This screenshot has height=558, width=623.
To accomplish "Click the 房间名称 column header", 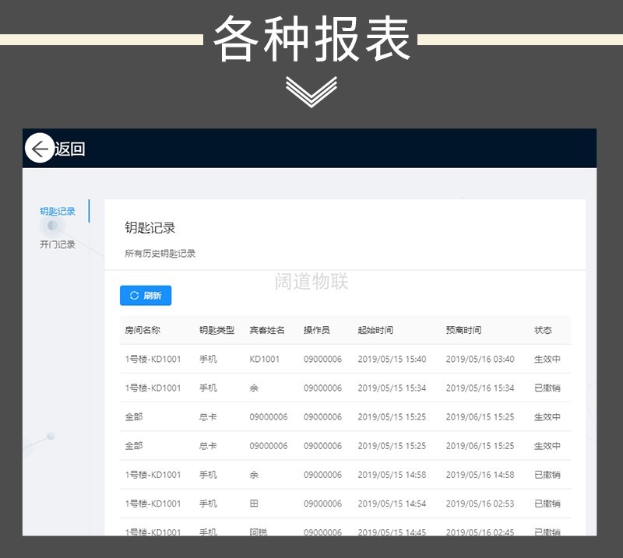I will [x=143, y=330].
